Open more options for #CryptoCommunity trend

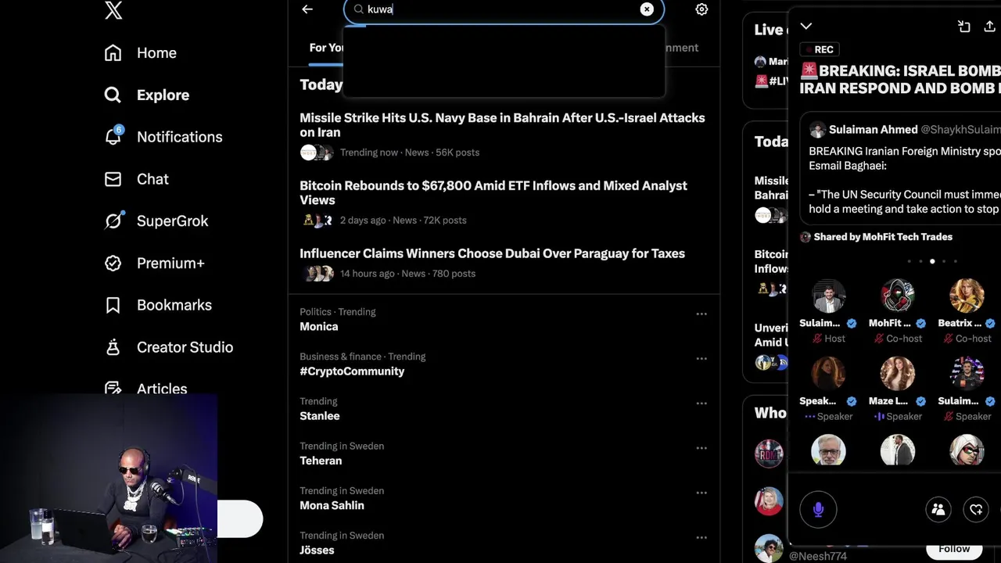pos(701,358)
